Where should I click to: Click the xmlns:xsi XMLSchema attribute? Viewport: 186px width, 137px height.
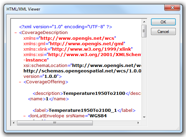coord(82,55)
